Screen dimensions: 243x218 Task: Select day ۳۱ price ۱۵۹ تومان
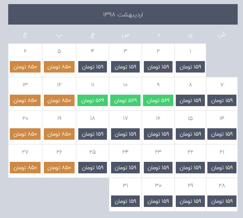(125, 201)
